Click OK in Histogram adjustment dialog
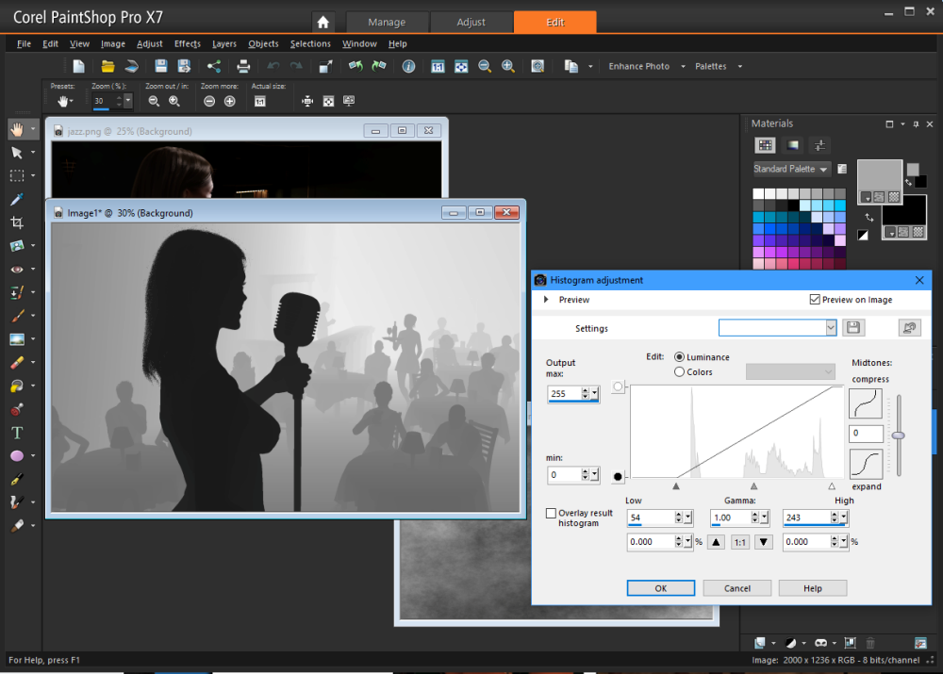The width and height of the screenshot is (943, 674). (x=660, y=588)
